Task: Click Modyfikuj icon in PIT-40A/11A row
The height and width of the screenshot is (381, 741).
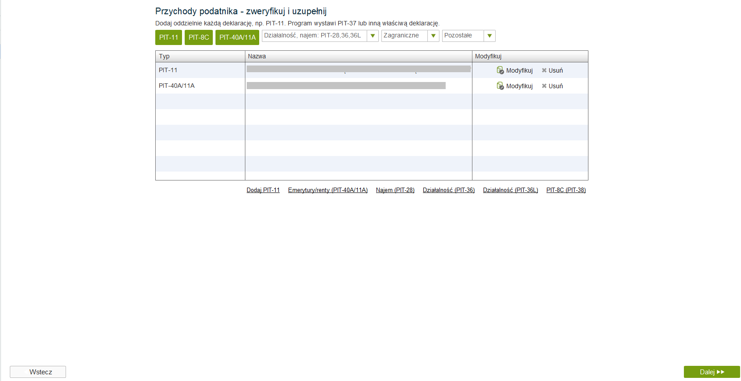Action: pyautogui.click(x=500, y=86)
